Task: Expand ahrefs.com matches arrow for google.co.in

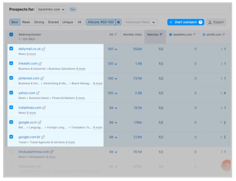Action: 221,122
